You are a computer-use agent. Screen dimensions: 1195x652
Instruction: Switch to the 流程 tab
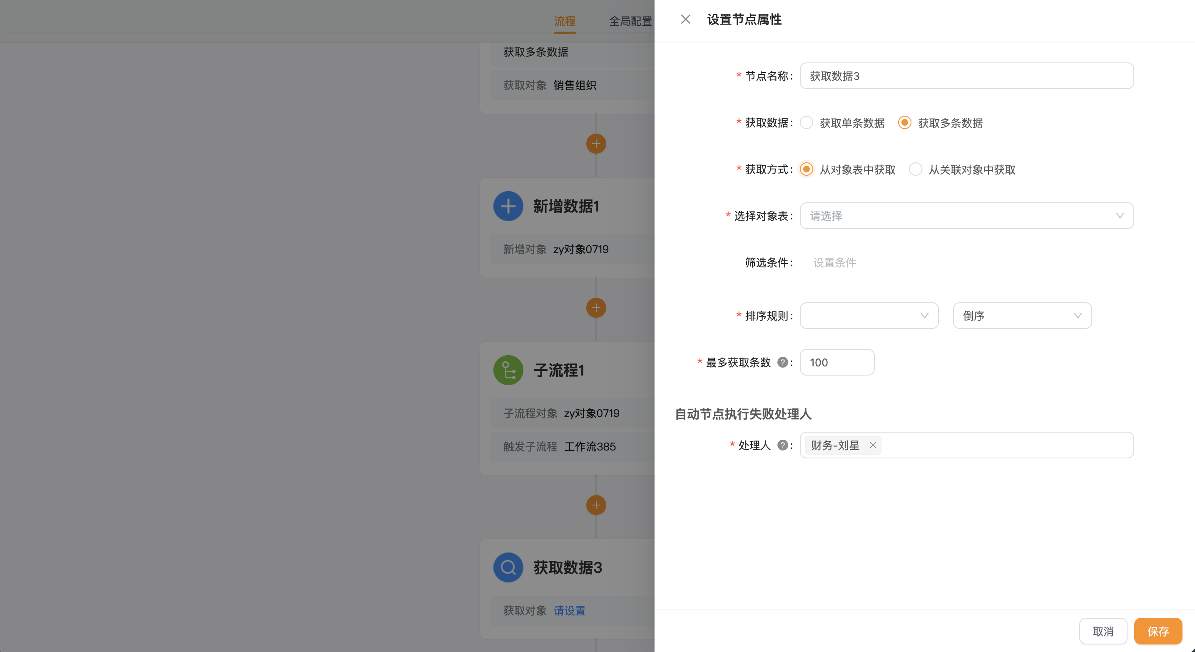pos(565,21)
